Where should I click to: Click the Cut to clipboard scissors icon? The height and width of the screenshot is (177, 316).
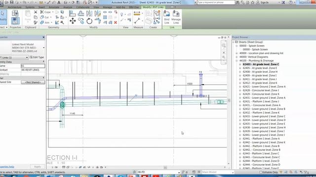tap(36, 12)
